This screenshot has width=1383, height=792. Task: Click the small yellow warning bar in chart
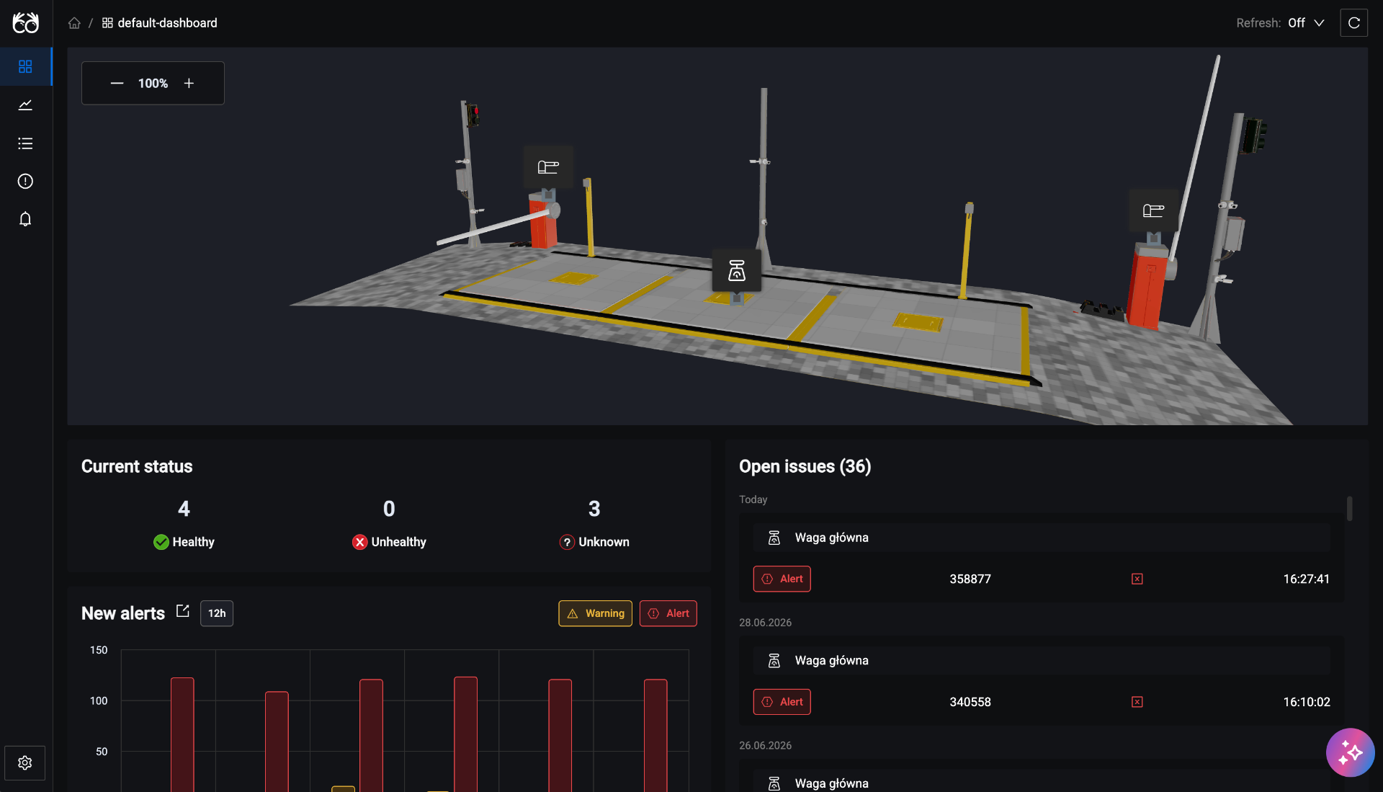[343, 789]
